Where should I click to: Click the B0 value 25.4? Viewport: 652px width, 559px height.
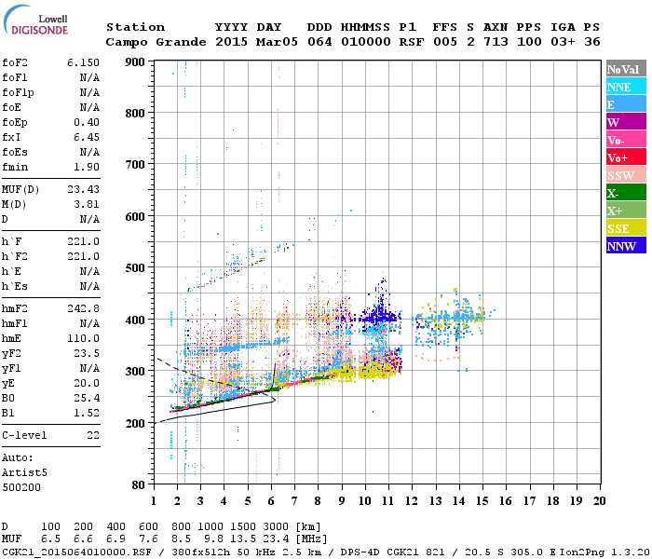tap(87, 398)
